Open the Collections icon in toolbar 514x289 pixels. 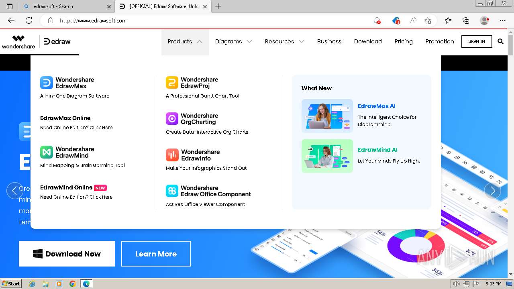466,20
